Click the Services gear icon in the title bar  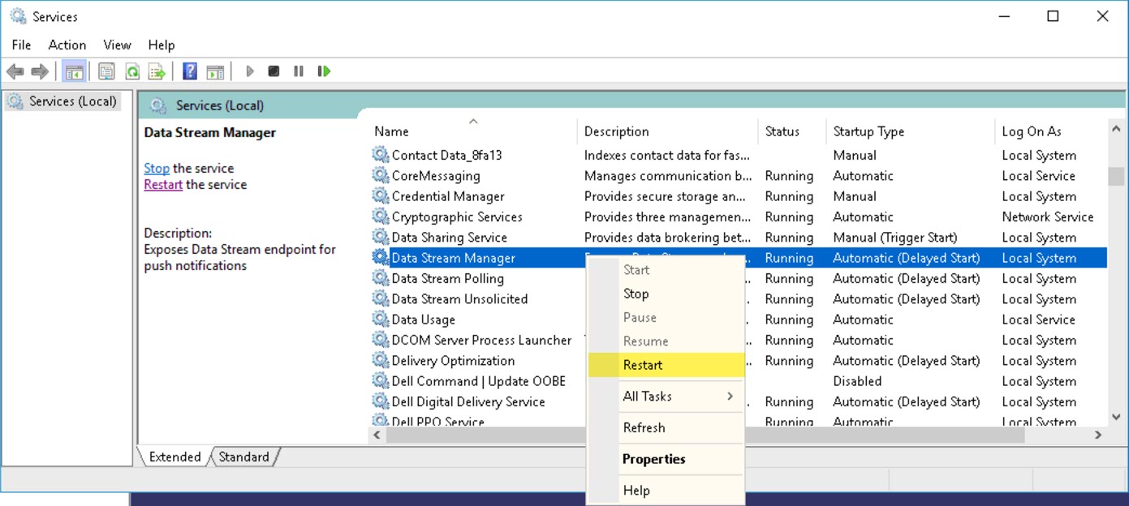(x=18, y=15)
